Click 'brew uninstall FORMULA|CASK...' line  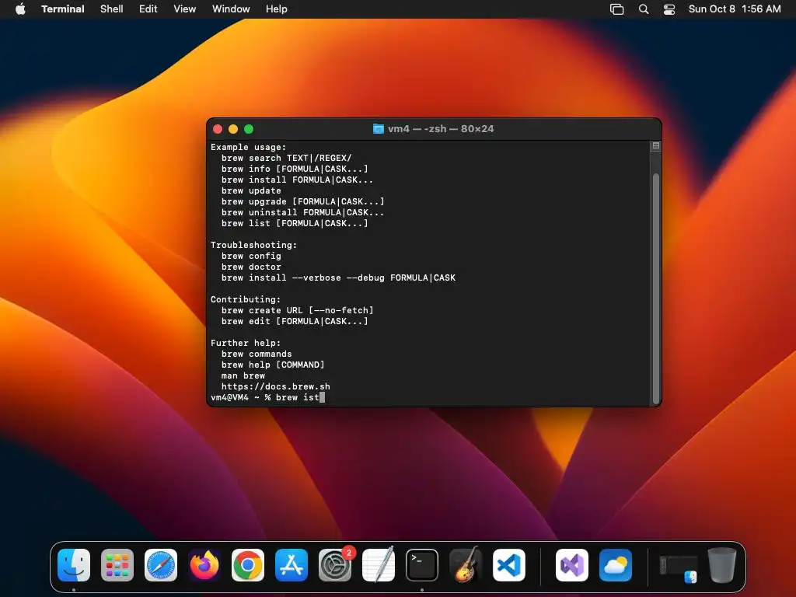(302, 213)
